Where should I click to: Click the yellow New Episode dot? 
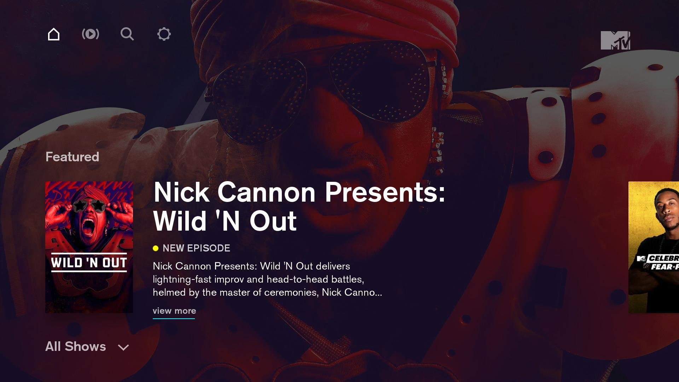point(156,248)
